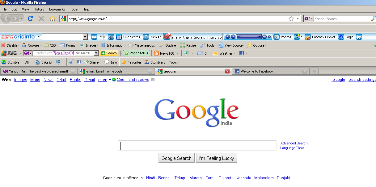Image resolution: width=376 pixels, height=187 pixels.
Task: Click the Twitter bird toolbar icon
Action: click(297, 37)
